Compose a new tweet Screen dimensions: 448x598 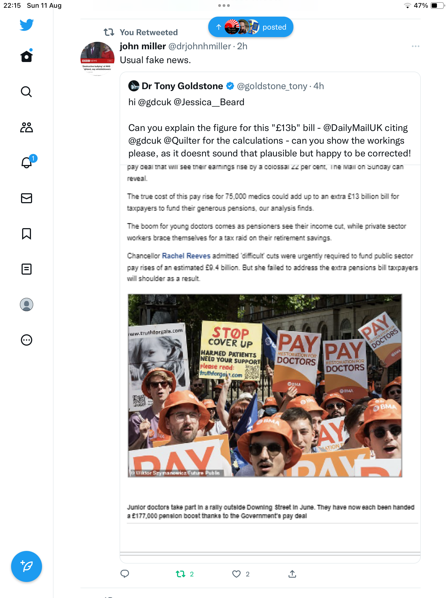pyautogui.click(x=27, y=566)
